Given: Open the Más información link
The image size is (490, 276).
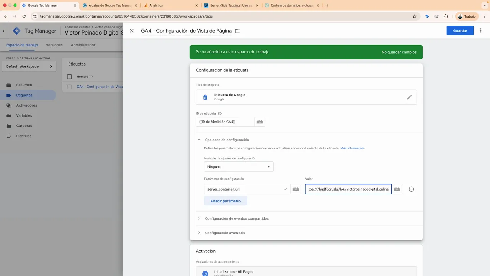Looking at the screenshot, I should pyautogui.click(x=352, y=148).
